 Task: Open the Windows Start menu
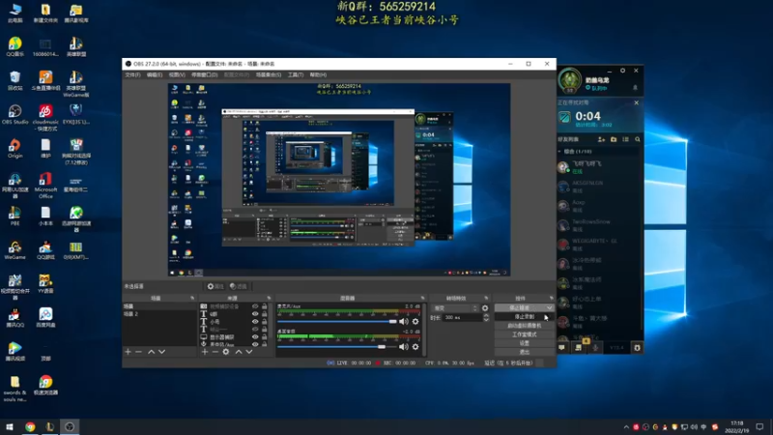10,426
